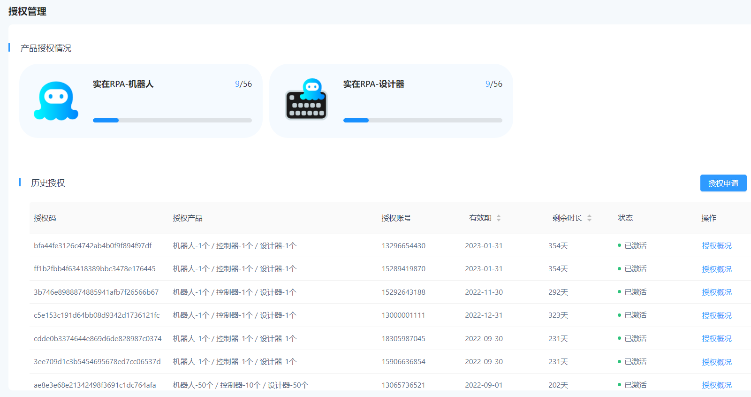This screenshot has height=397, width=751.
Task: Open 授权概况 for account 15289419870
Action: pos(716,269)
